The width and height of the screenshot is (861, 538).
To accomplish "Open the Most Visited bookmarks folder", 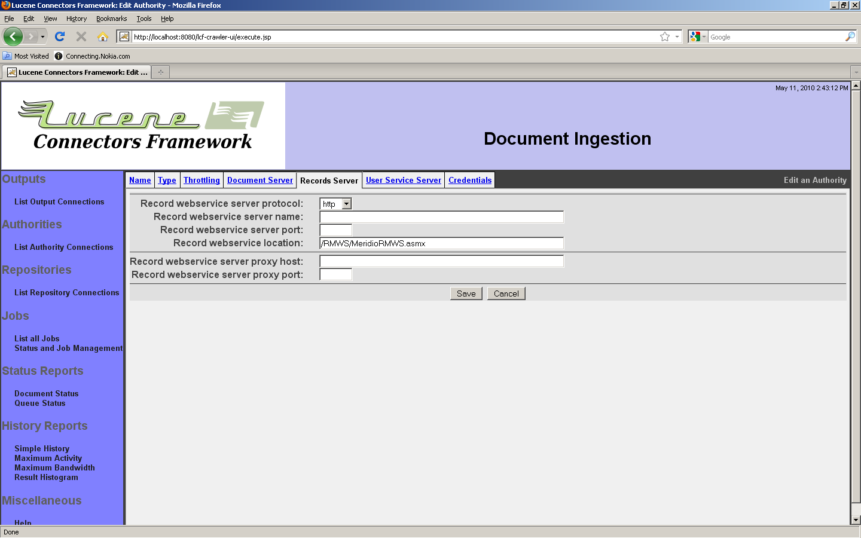I will tap(26, 56).
